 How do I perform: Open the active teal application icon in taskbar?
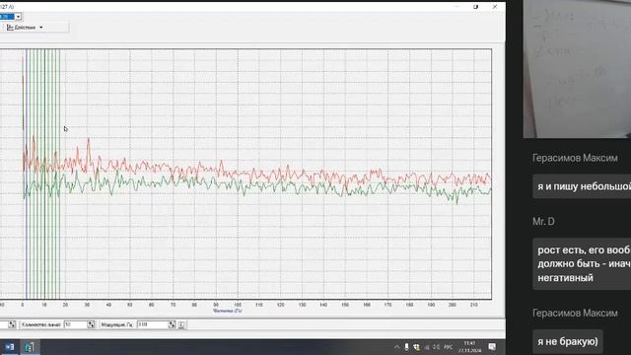tap(30, 347)
